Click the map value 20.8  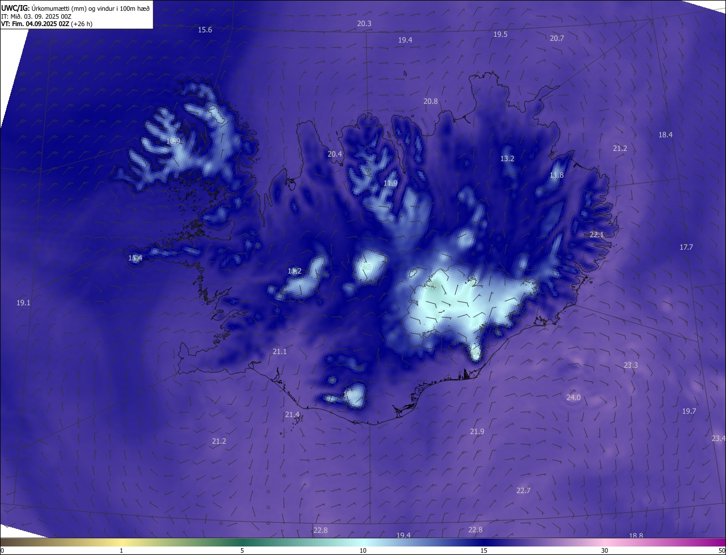430,101
